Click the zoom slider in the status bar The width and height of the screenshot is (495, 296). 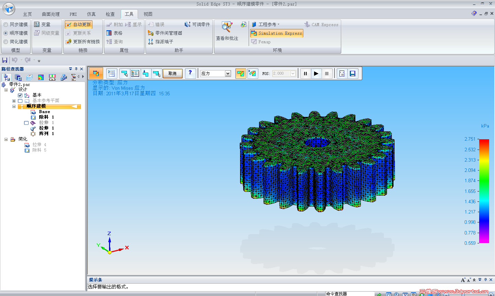tap(463, 294)
